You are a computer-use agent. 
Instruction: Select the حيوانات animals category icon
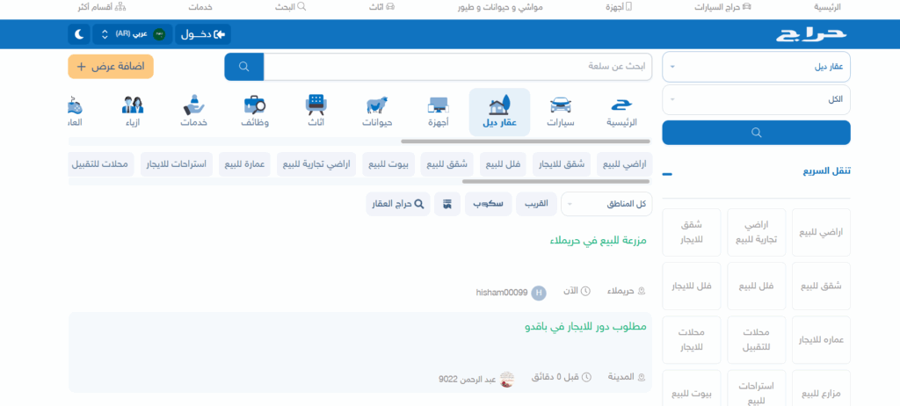377,112
